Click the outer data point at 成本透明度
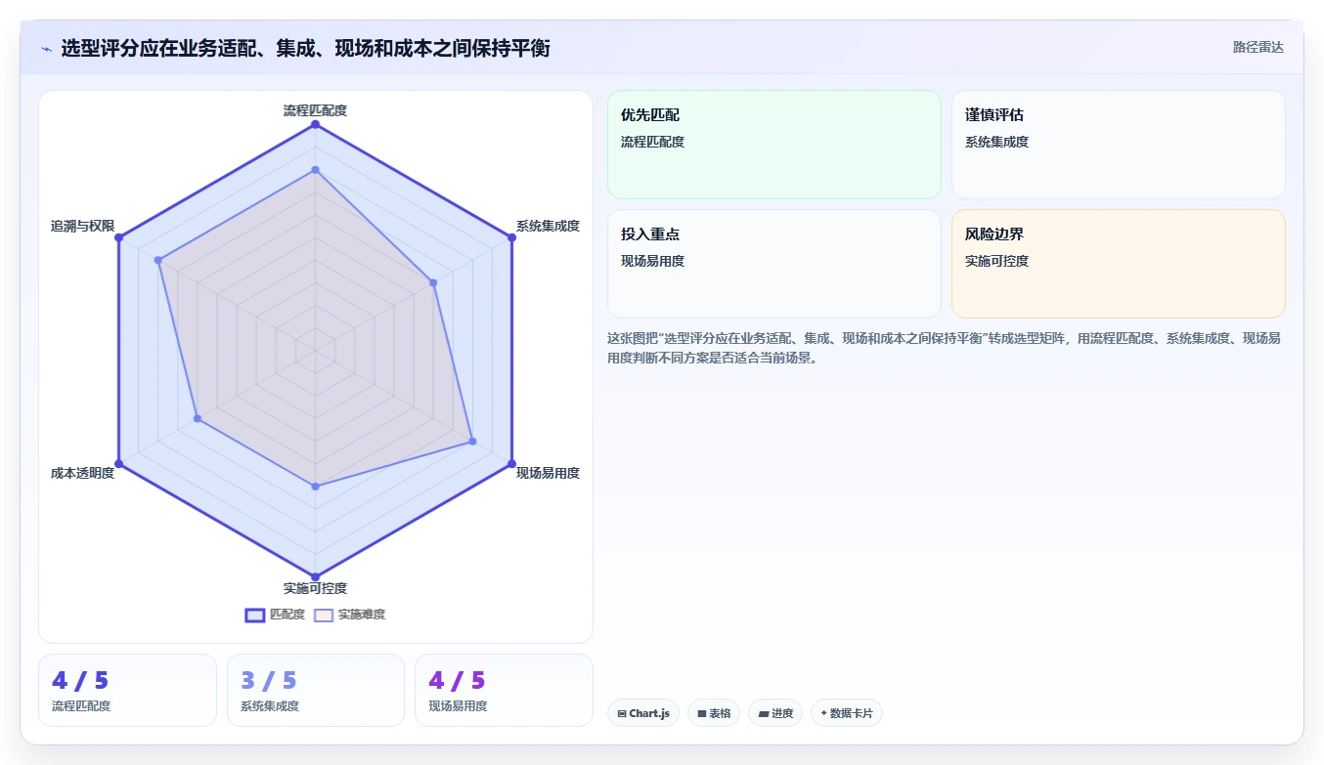Image resolution: width=1324 pixels, height=765 pixels. coord(118,463)
